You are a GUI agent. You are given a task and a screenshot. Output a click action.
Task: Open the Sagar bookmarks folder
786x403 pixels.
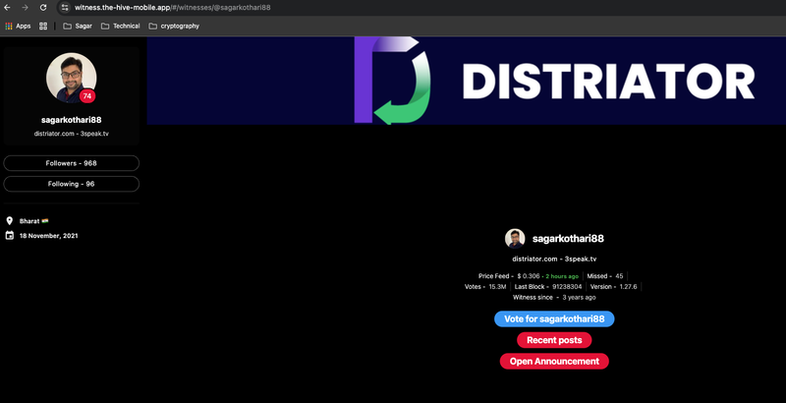[77, 26]
